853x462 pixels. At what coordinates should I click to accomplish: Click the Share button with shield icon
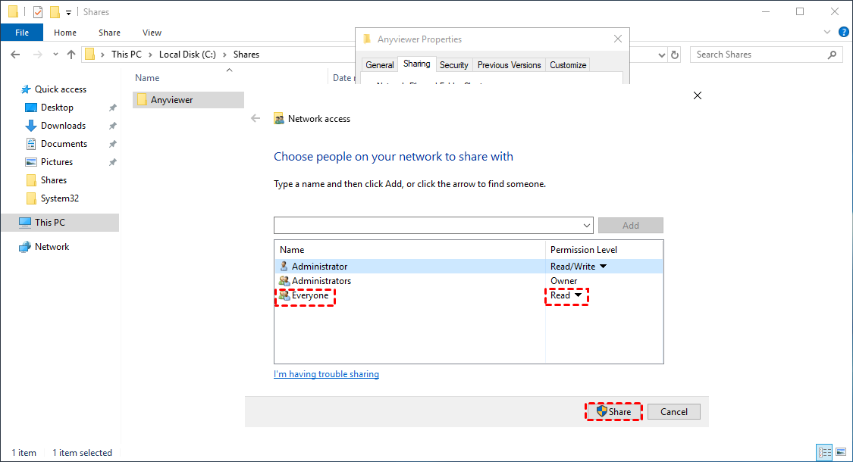tap(614, 411)
